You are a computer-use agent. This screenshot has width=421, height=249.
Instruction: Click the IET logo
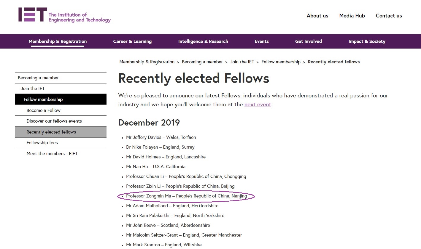64,15
